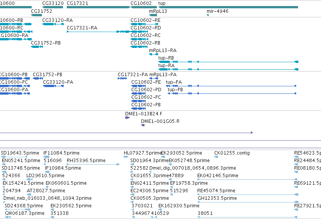Select the mir-4946 gene label

[217, 11]
